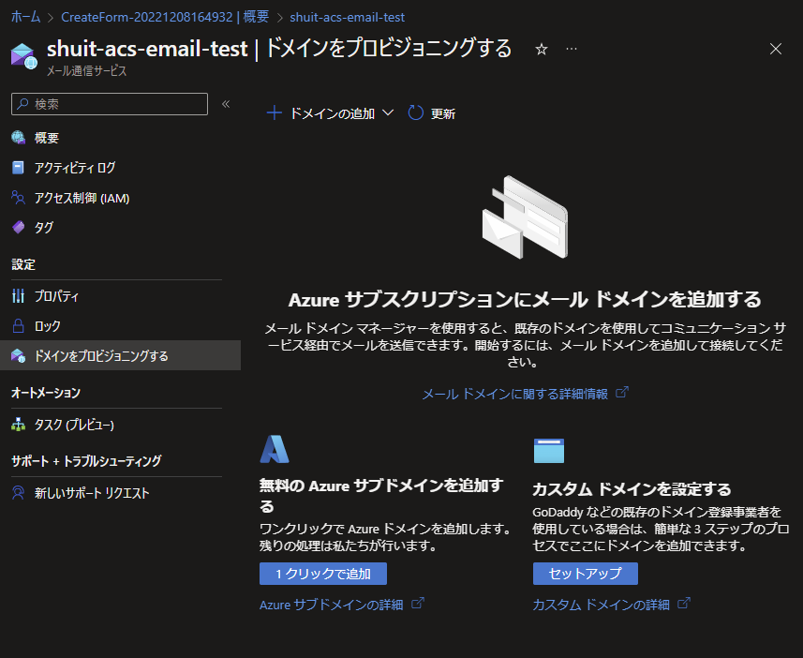Click external icon after Azure サブドメインの詳細
The width and height of the screenshot is (803, 658).
418,604
